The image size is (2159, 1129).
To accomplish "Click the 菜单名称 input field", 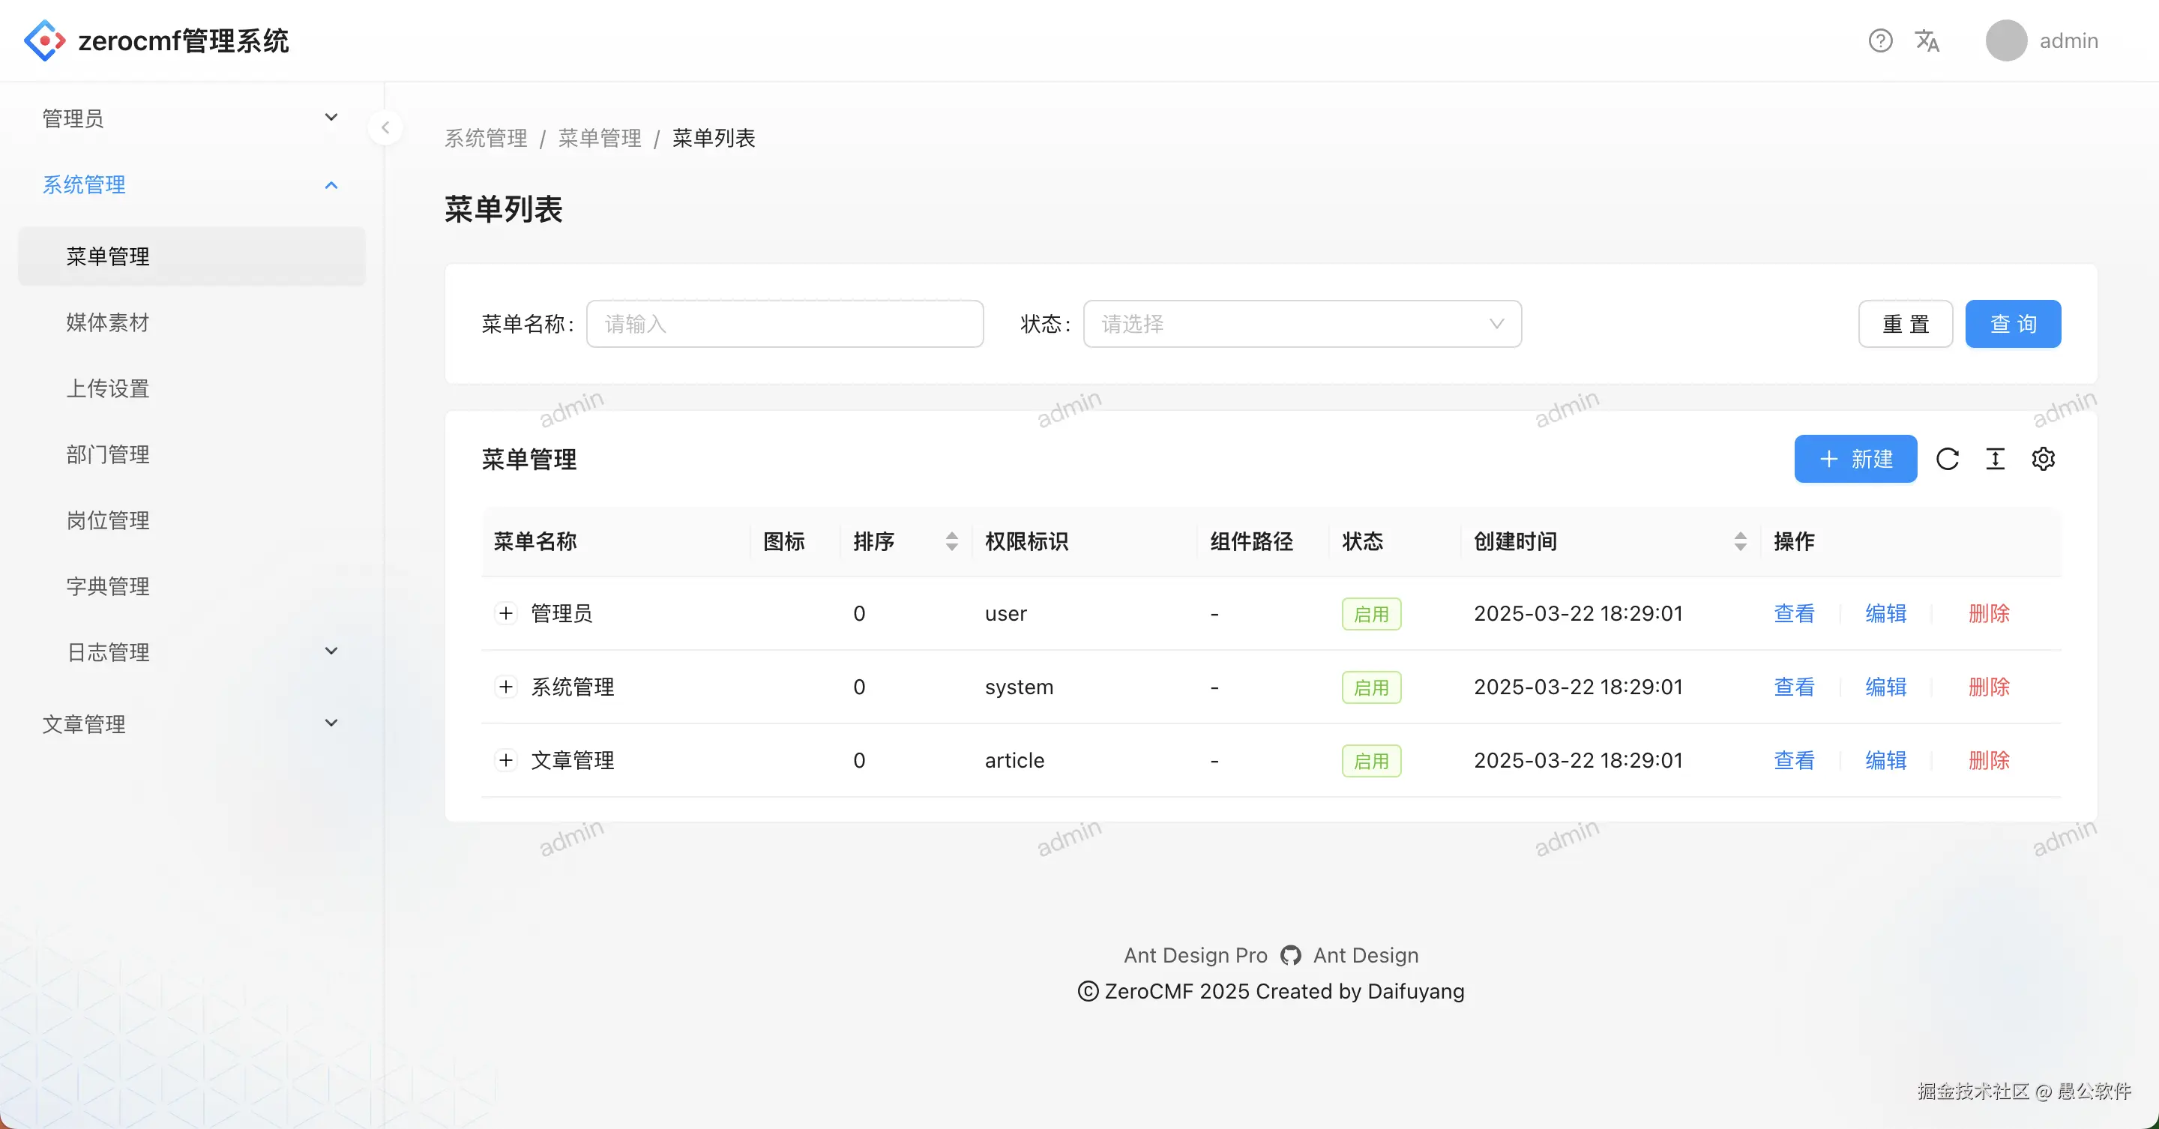I will [x=784, y=324].
